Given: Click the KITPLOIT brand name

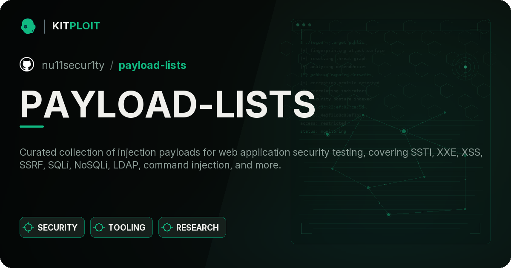Looking at the screenshot, I should click(x=76, y=26).
